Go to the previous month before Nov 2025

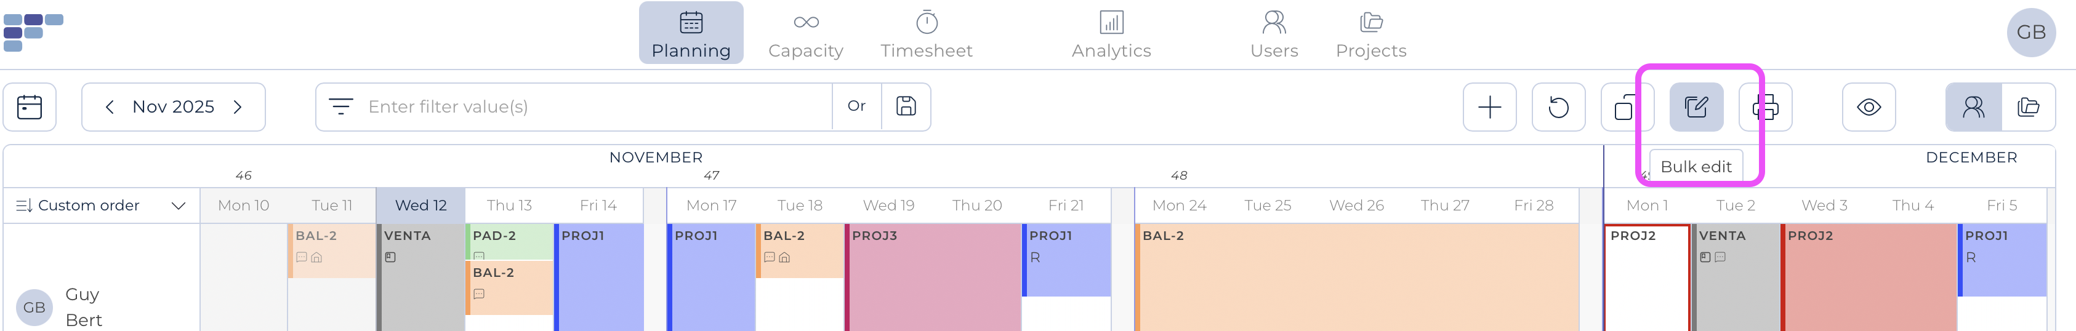(110, 107)
